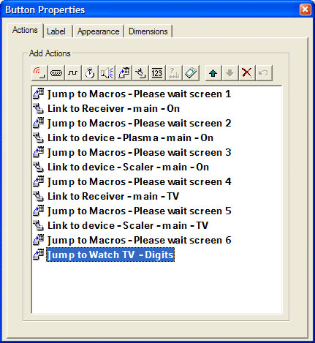The image size is (315, 343).
Task: Click the Add link action icon
Action: (140, 73)
